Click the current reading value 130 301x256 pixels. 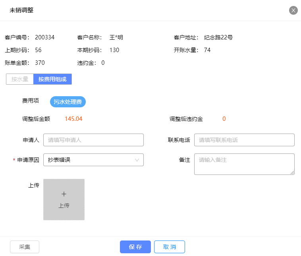tap(114, 50)
